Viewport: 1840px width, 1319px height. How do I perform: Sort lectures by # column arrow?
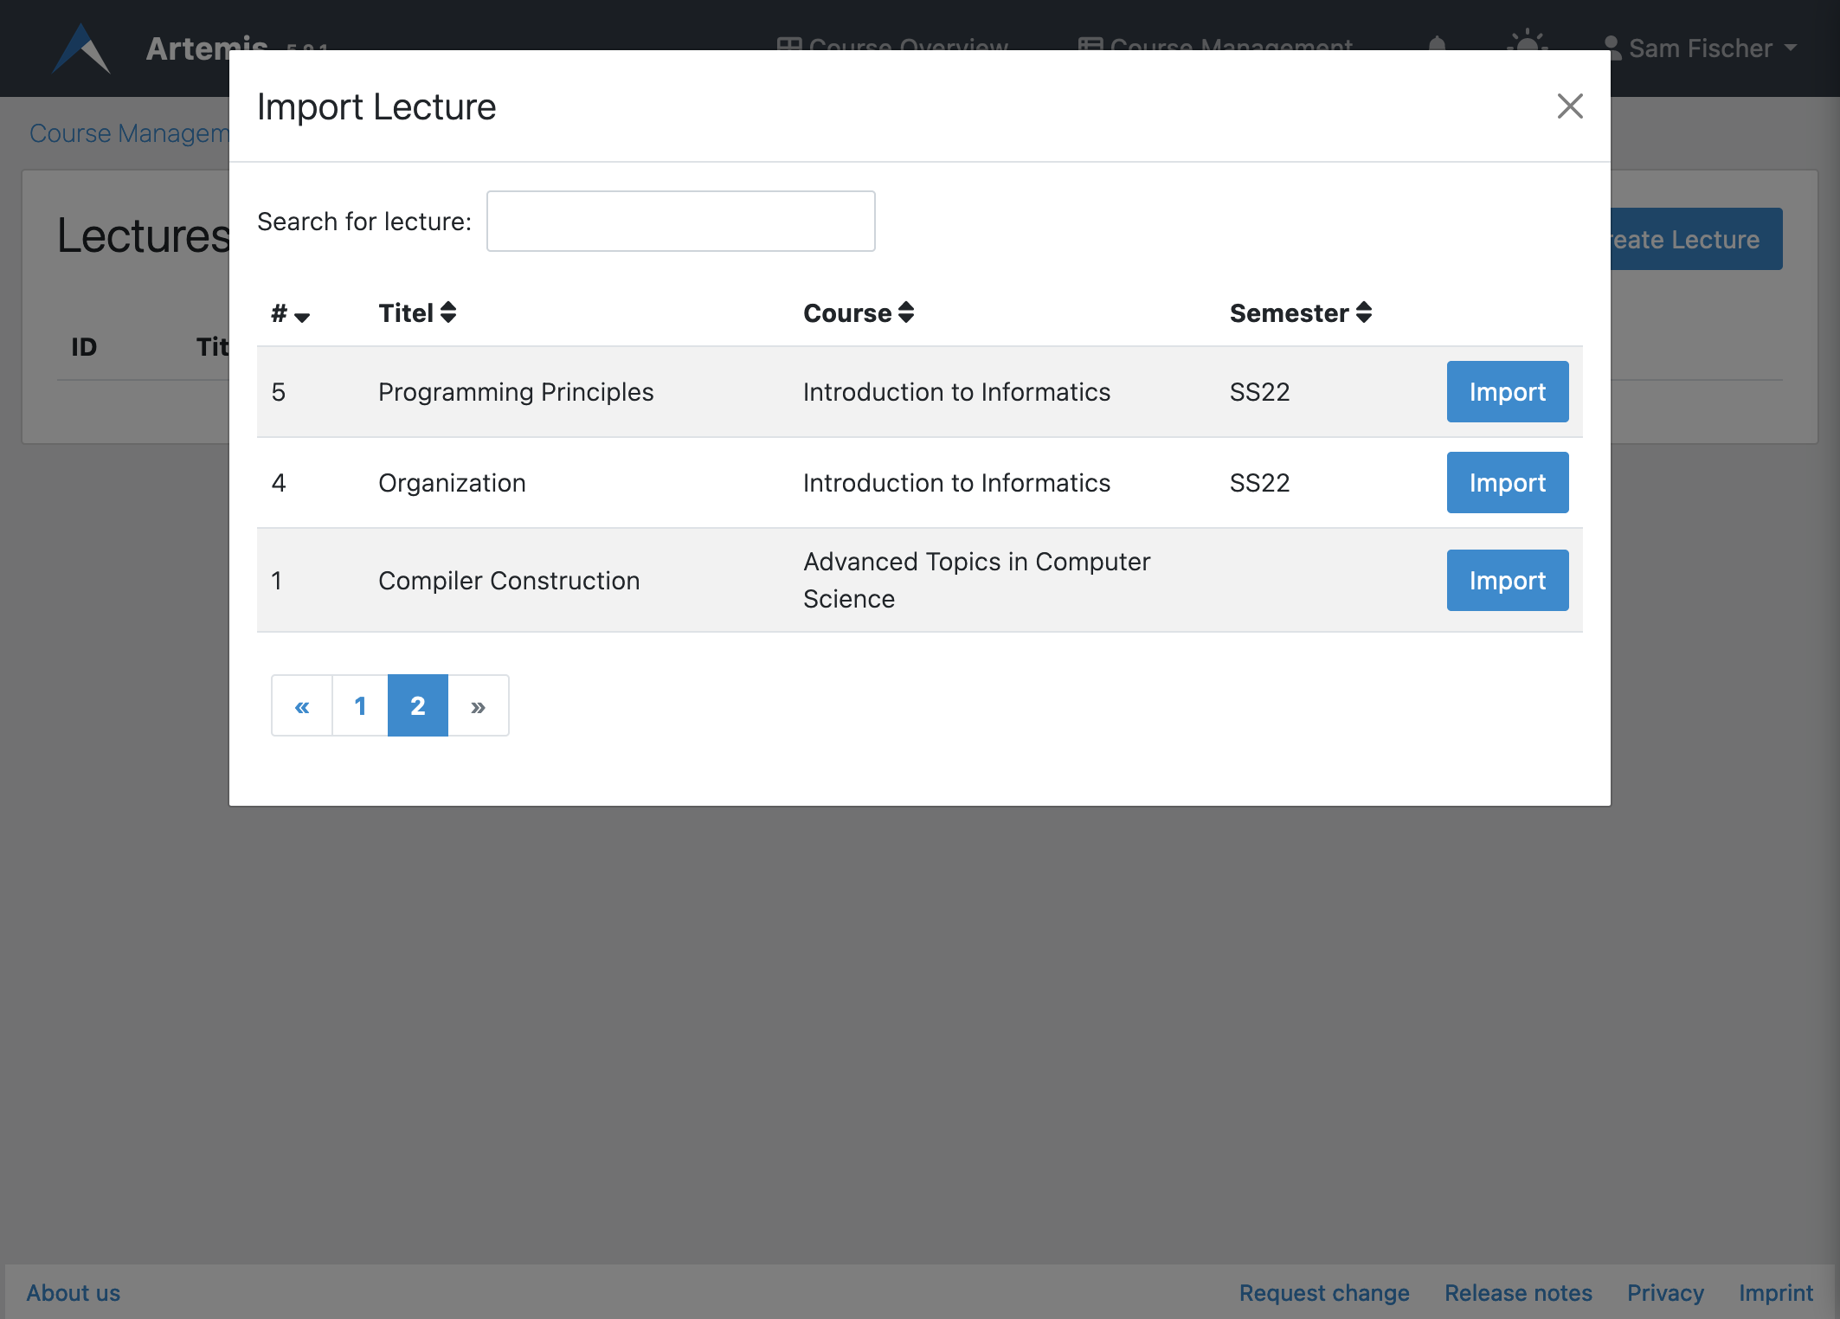[x=302, y=316]
